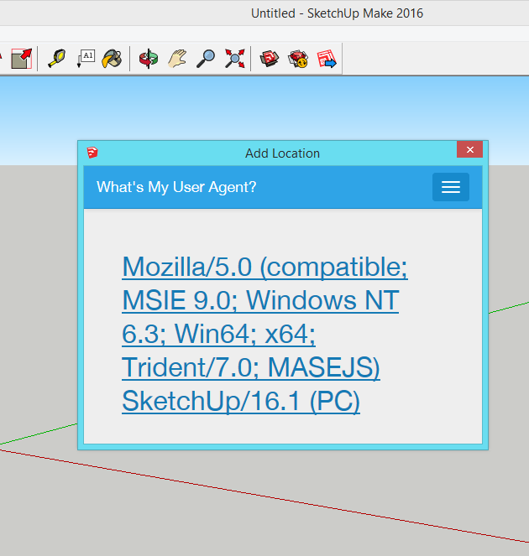
Task: Select the Tape Measure tool
Action: pos(57,59)
